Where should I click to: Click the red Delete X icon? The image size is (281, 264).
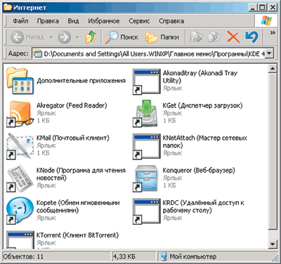(x=233, y=37)
